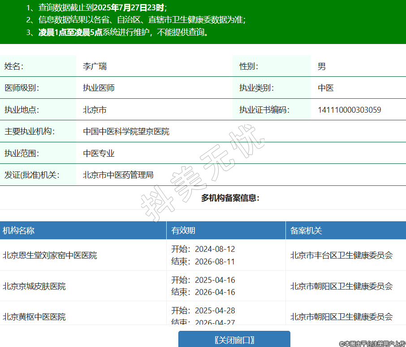This screenshot has width=406, height=347.
Task: Select 北京恩生堂刘家窑中医医院 row name
Action: coord(50,255)
